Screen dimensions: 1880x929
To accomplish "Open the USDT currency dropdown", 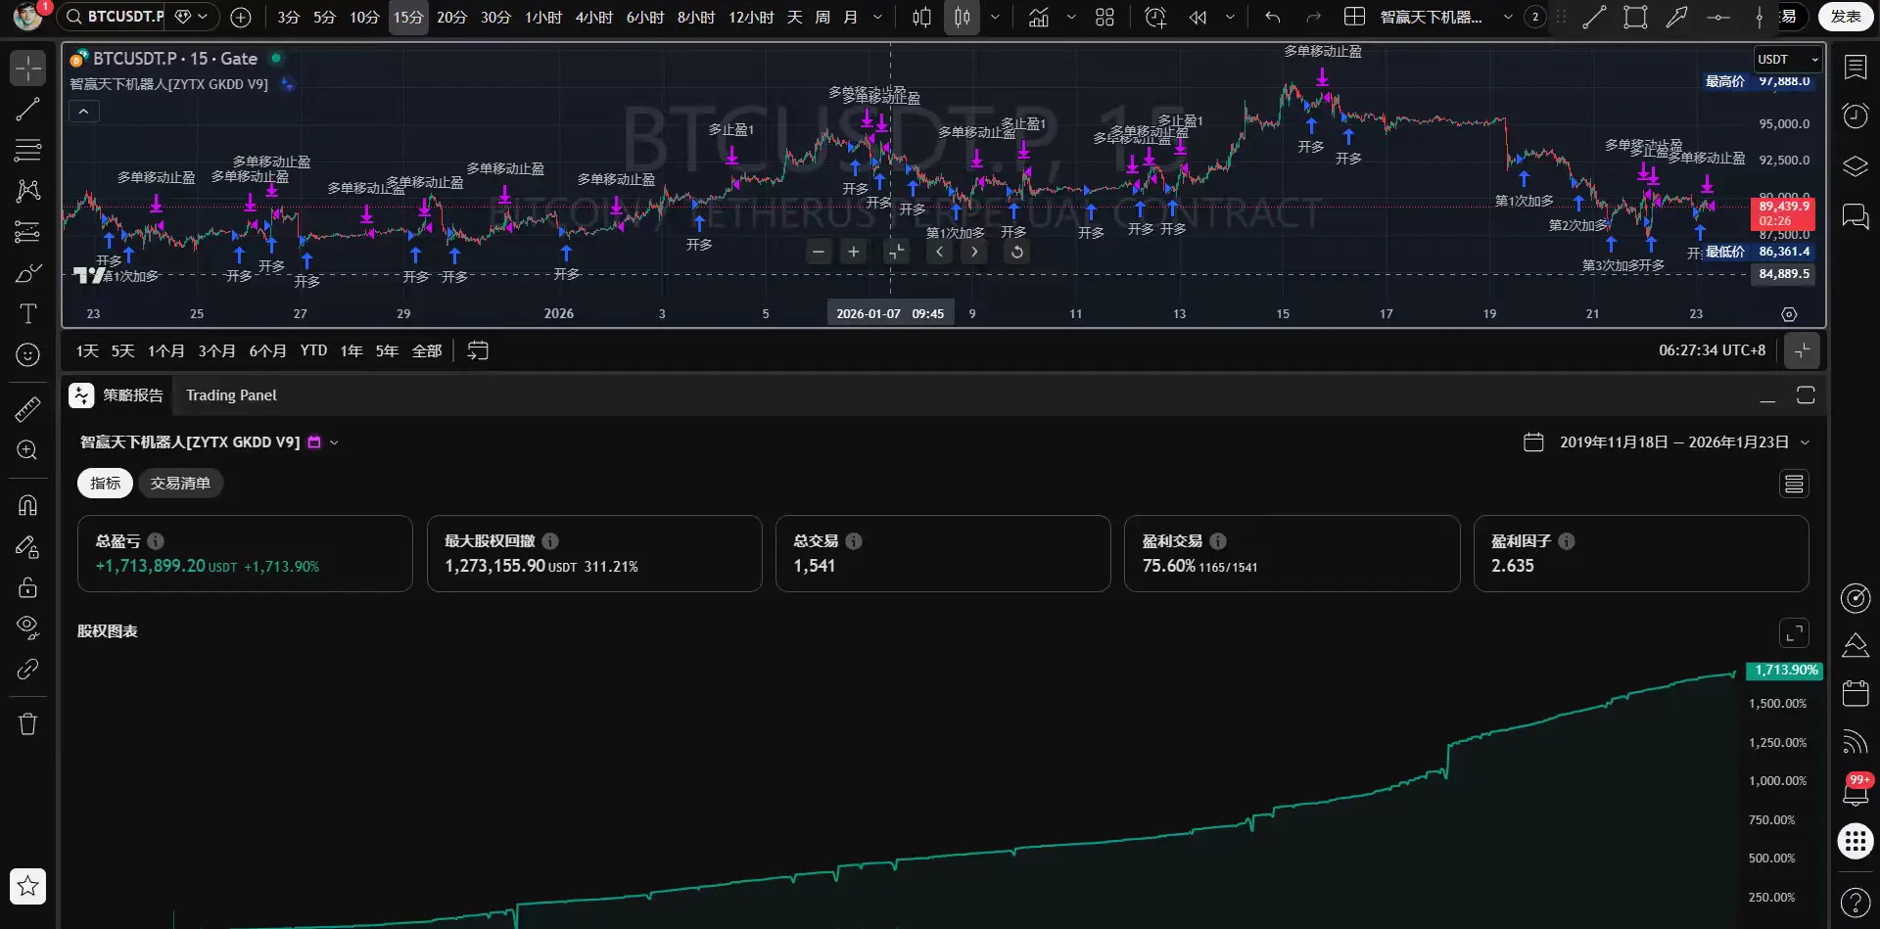I will (1787, 60).
